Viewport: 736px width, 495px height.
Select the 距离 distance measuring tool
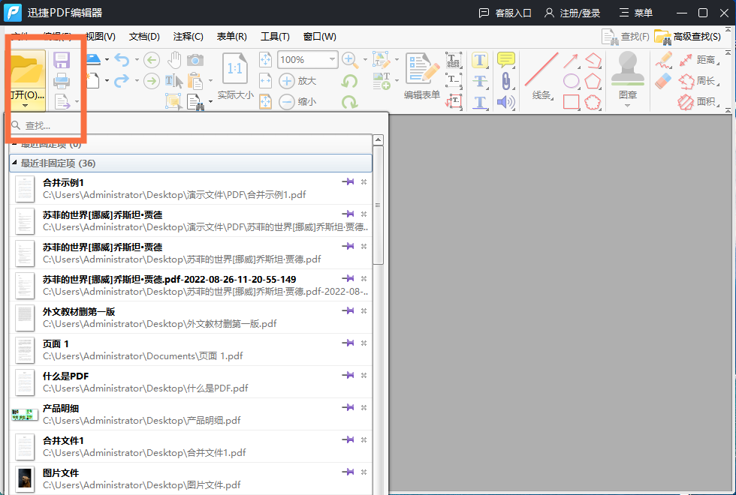tap(699, 60)
